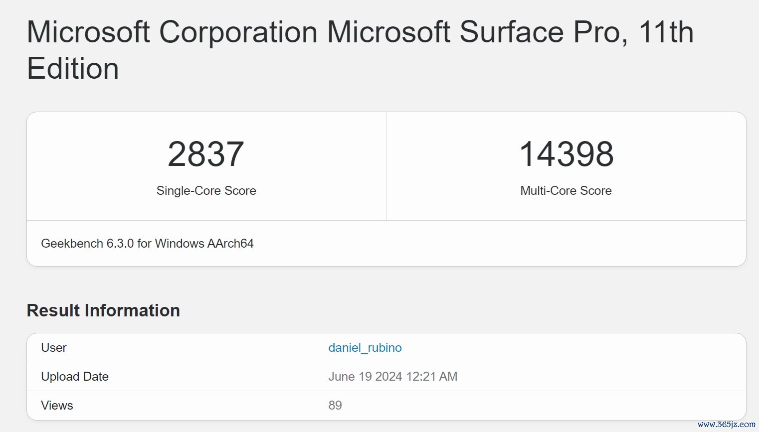Viewport: 759px width, 432px height.
Task: Select the User row label
Action: (x=54, y=348)
